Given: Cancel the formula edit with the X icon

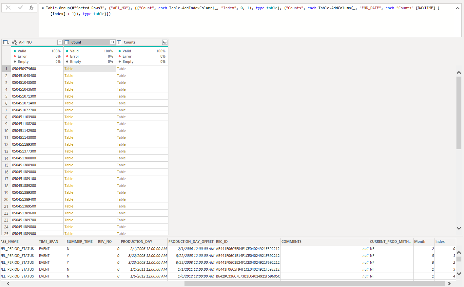Looking at the screenshot, I should click(8, 8).
